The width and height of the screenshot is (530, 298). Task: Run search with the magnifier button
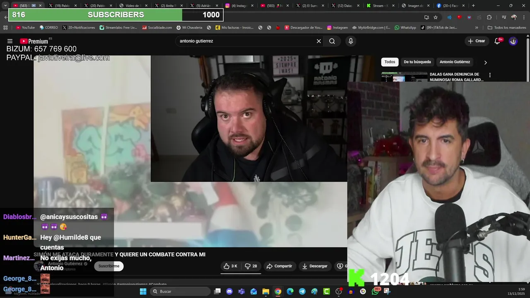[x=332, y=41]
